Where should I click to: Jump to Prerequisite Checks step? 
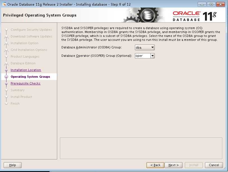click(x=26, y=83)
